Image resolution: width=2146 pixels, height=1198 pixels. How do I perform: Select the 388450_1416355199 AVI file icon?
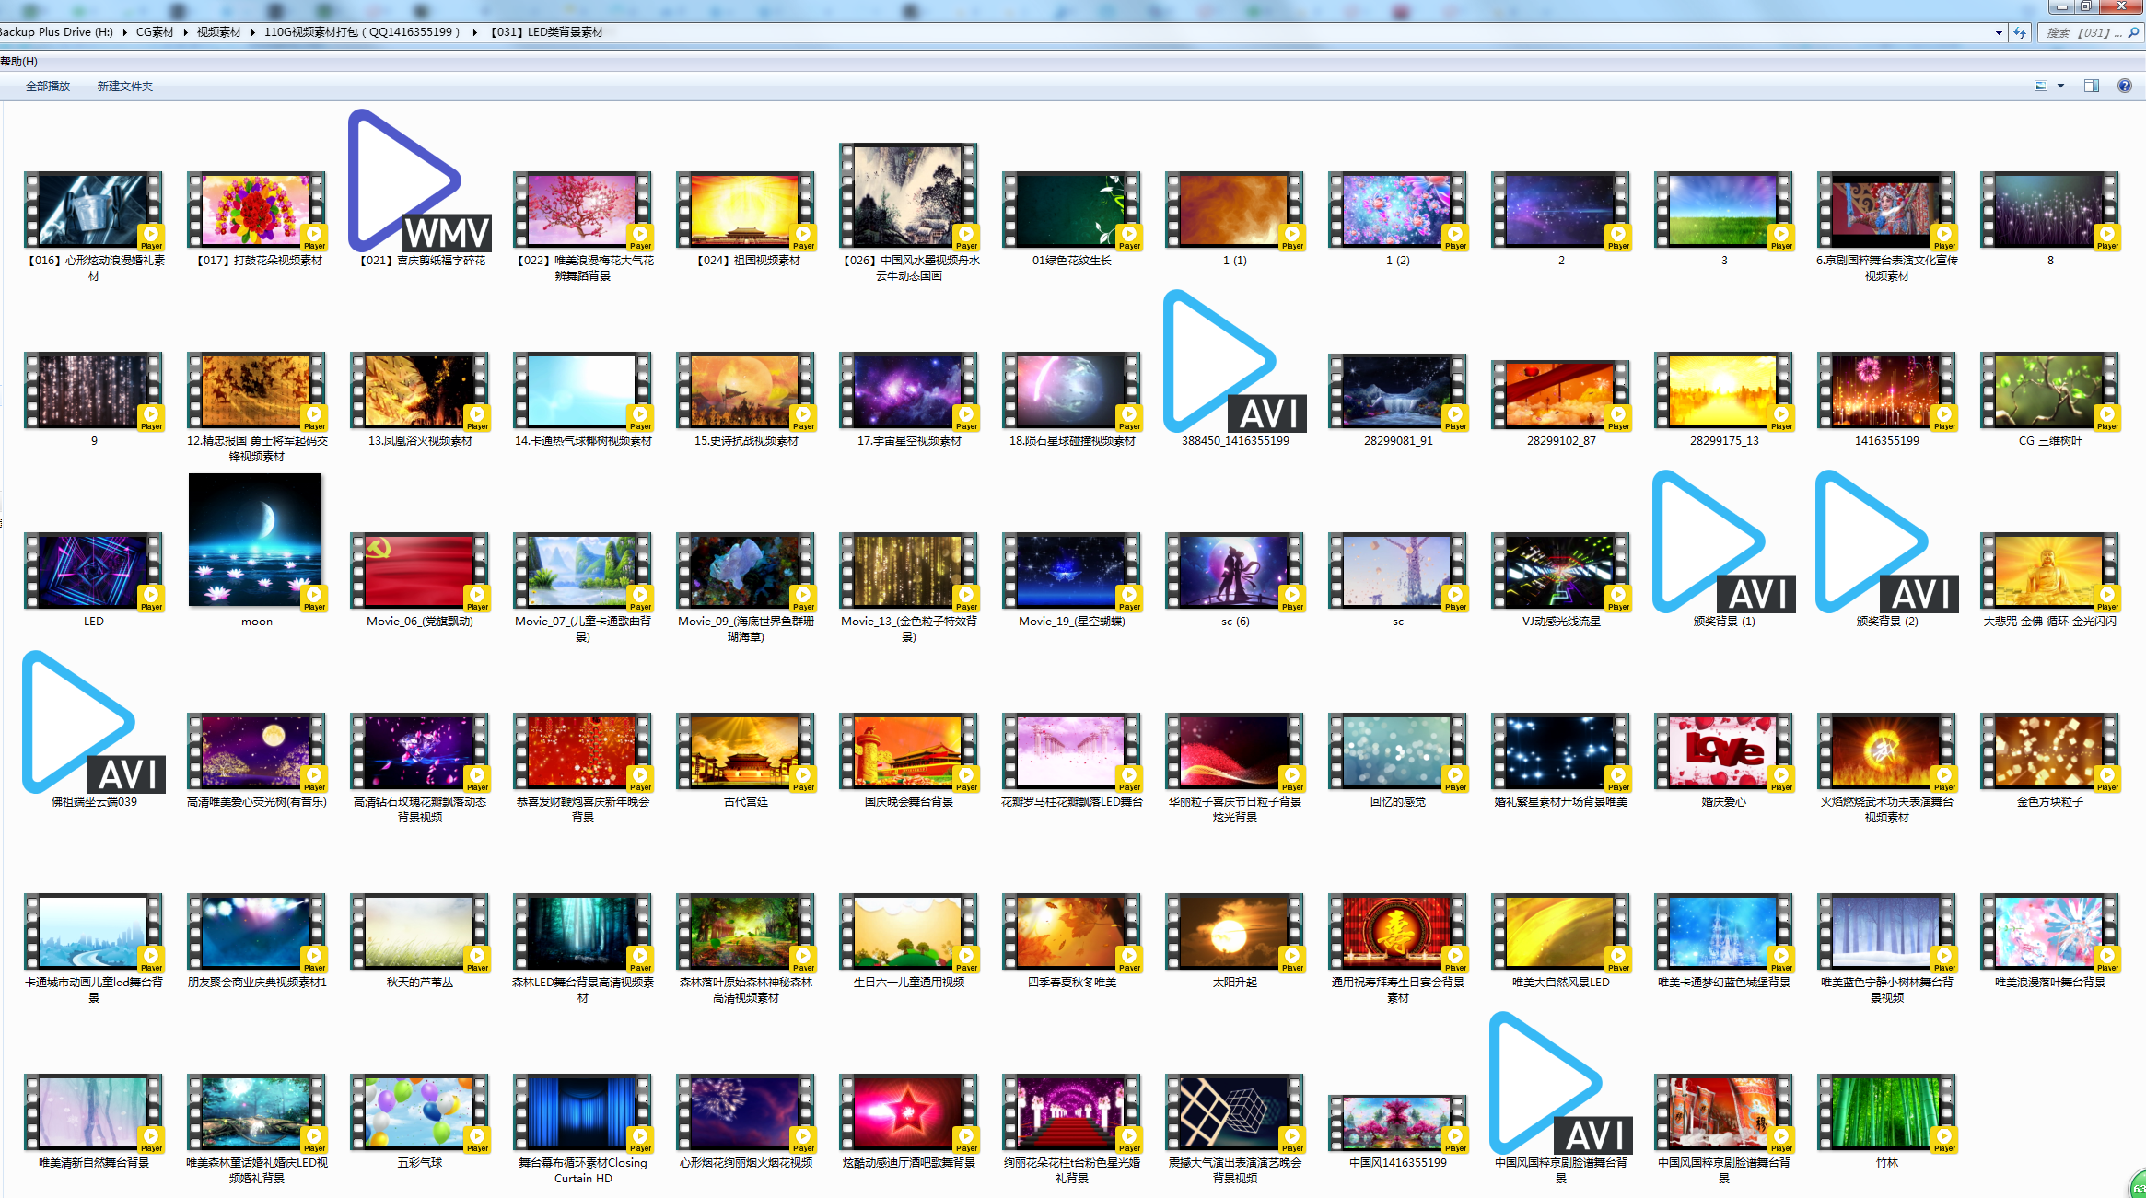point(1235,362)
